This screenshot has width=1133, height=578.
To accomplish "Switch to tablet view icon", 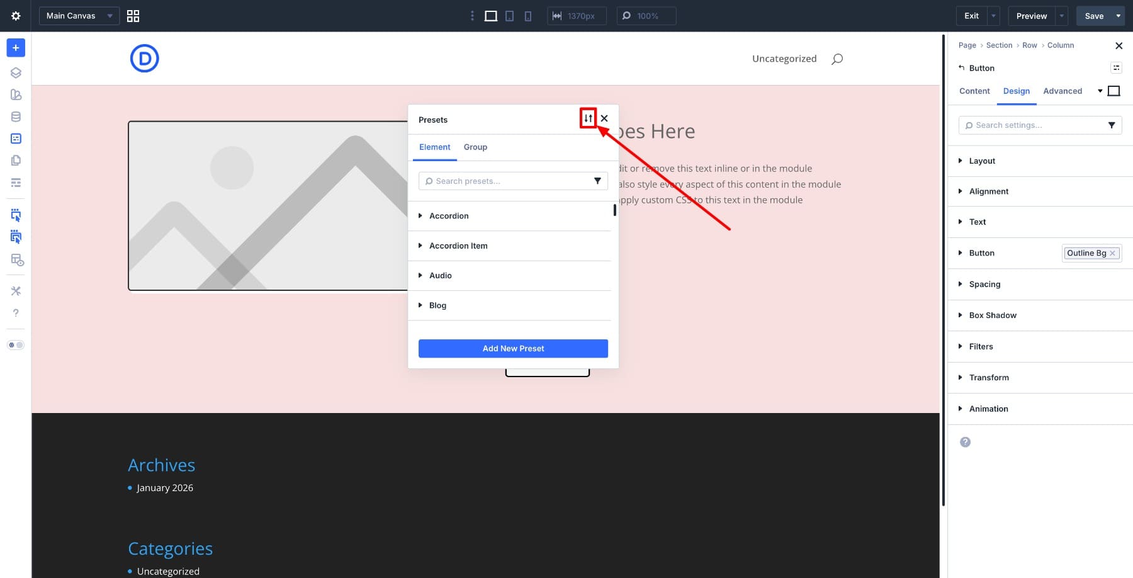I will point(509,16).
